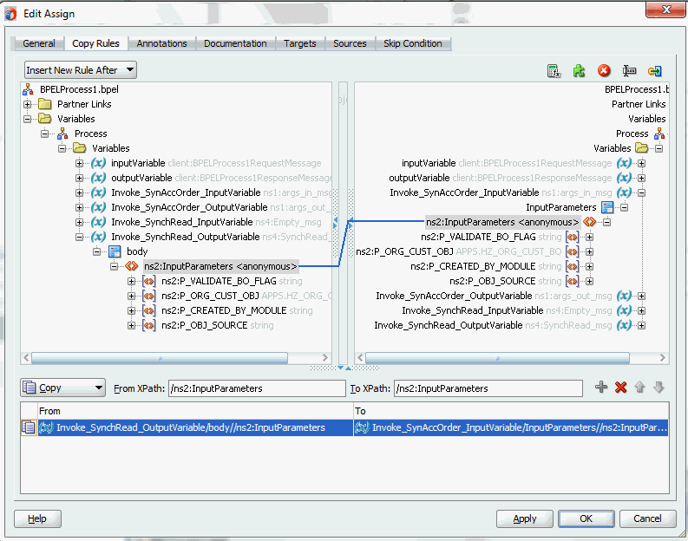Click left tree outputVariable (x) icon
Viewport: 688px width, 541px height.
click(x=98, y=178)
